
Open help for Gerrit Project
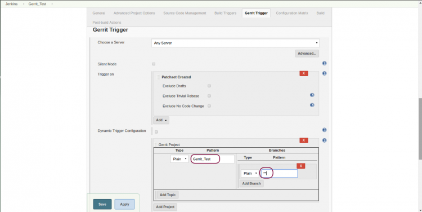[324, 140]
